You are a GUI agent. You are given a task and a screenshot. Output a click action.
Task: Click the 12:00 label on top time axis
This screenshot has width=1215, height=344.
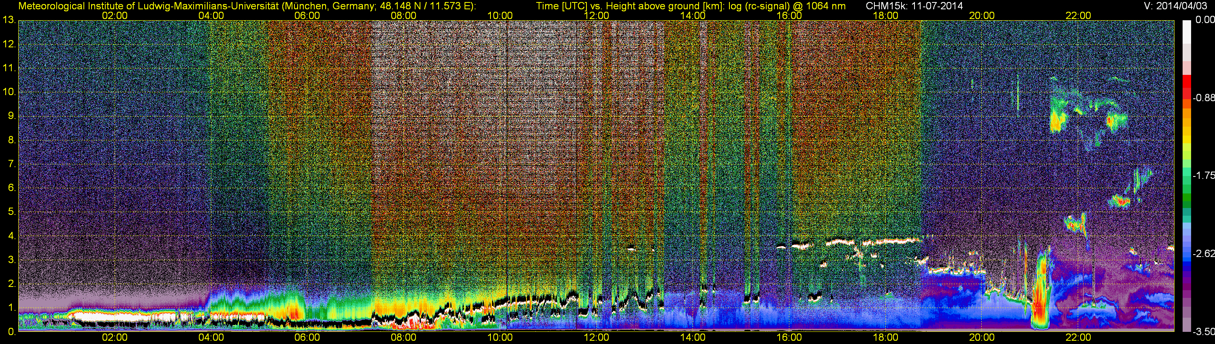(x=596, y=15)
